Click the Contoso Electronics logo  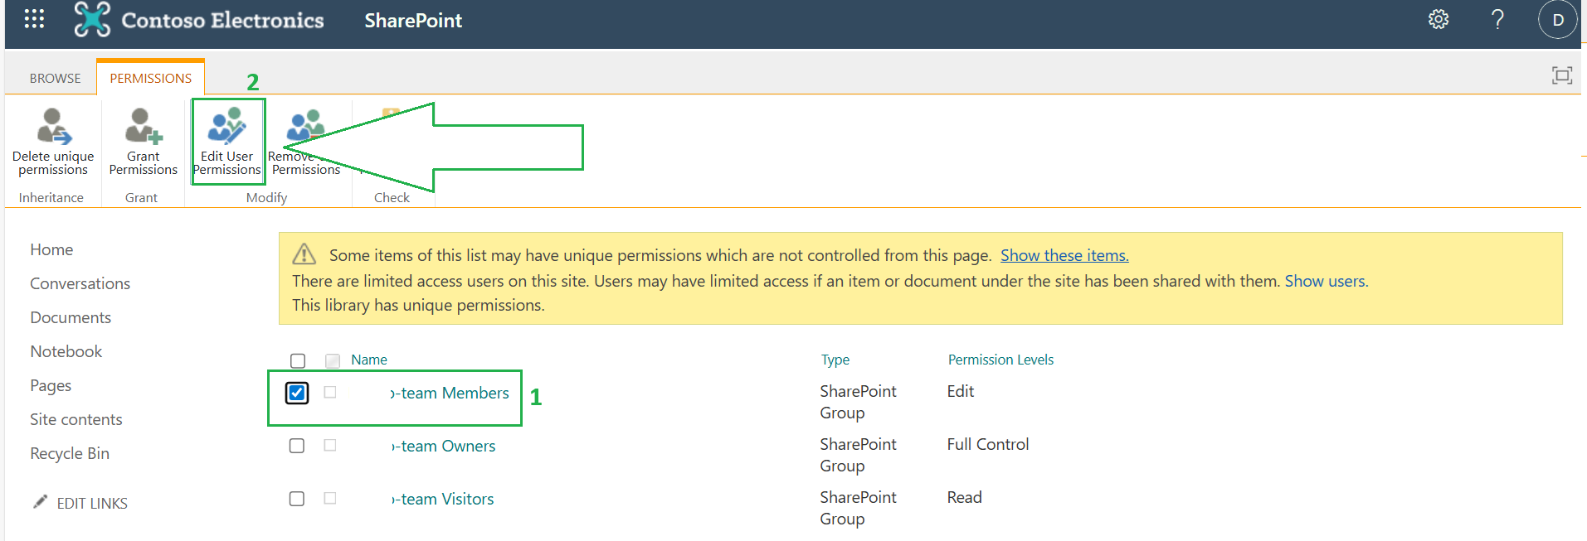(199, 20)
